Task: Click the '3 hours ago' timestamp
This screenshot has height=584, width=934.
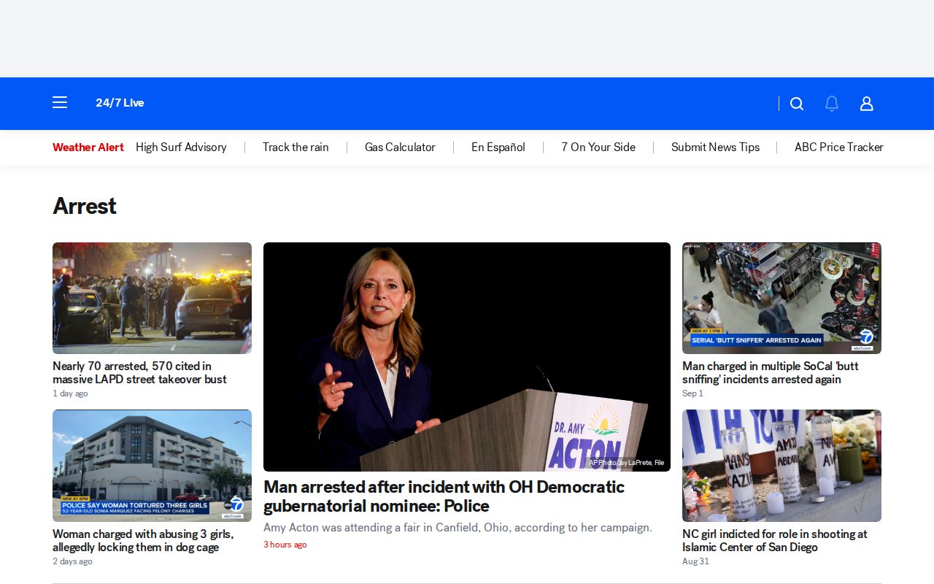Action: [x=285, y=545]
